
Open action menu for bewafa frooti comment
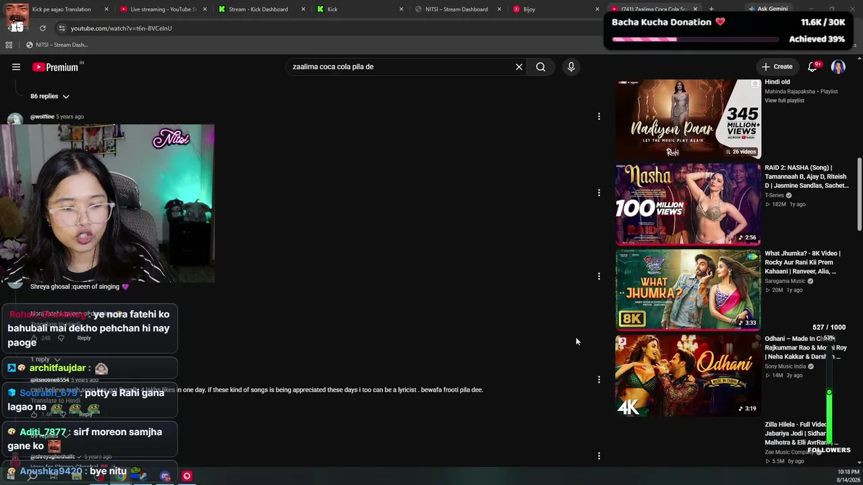pyautogui.click(x=599, y=379)
